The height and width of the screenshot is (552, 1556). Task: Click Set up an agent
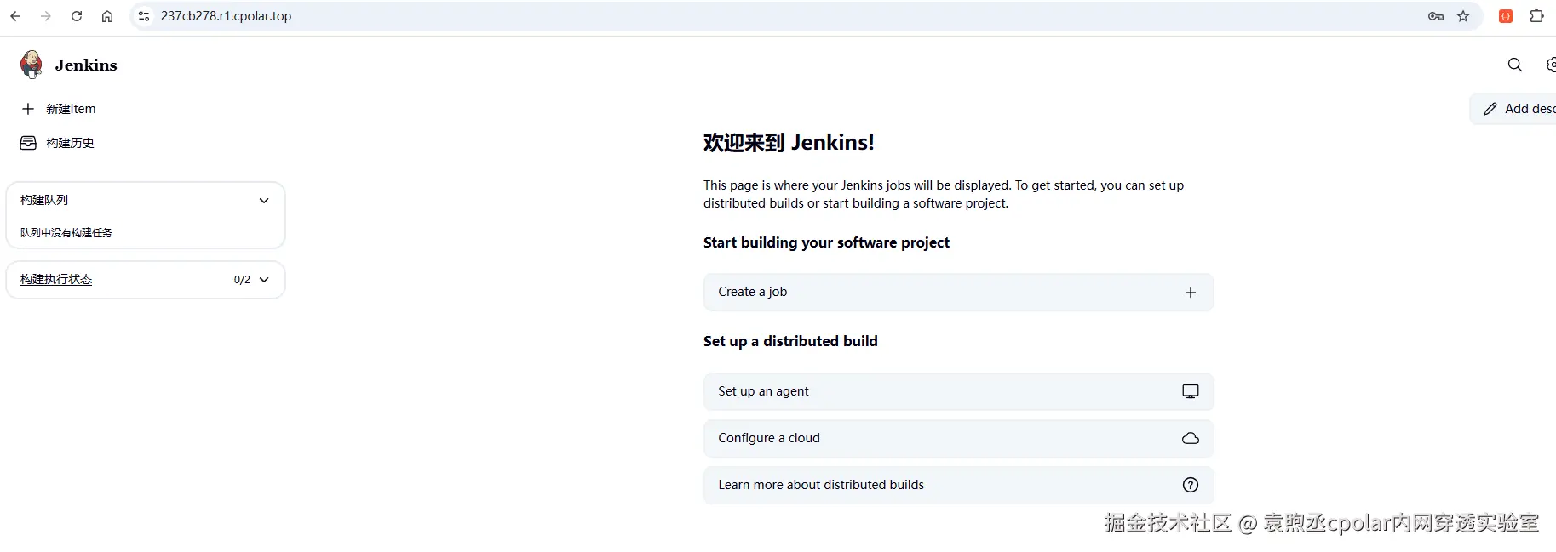(958, 391)
